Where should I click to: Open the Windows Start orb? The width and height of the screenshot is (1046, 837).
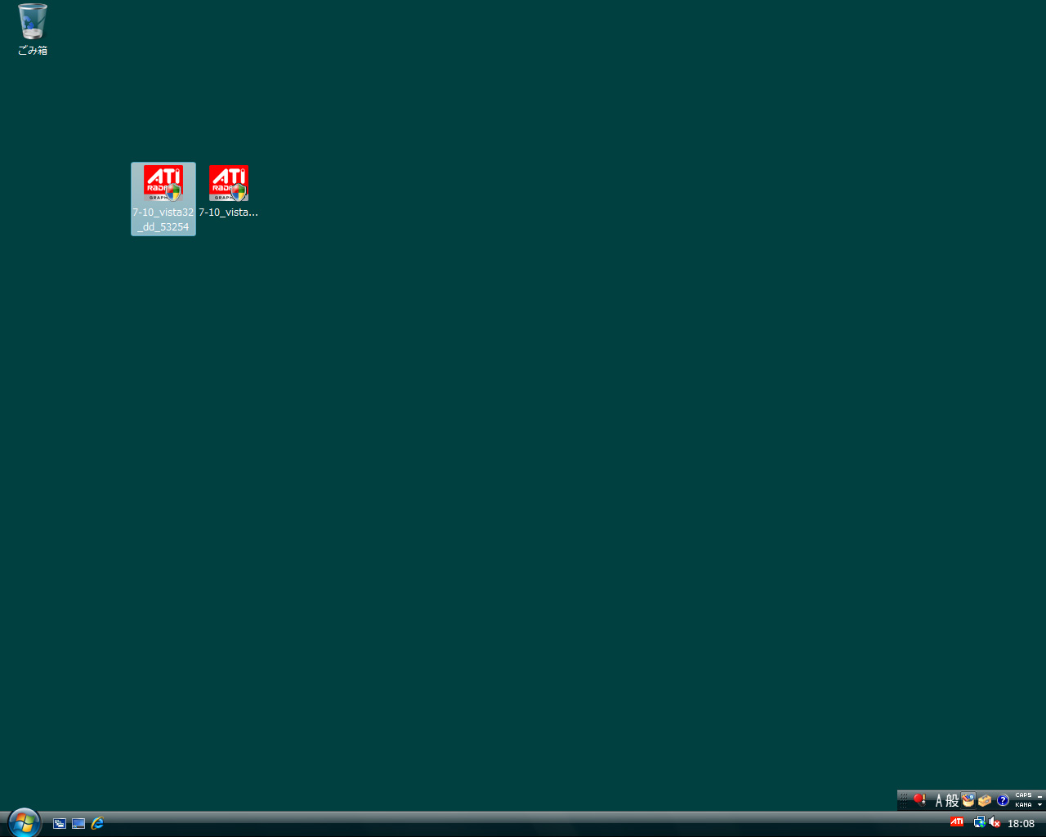(25, 822)
